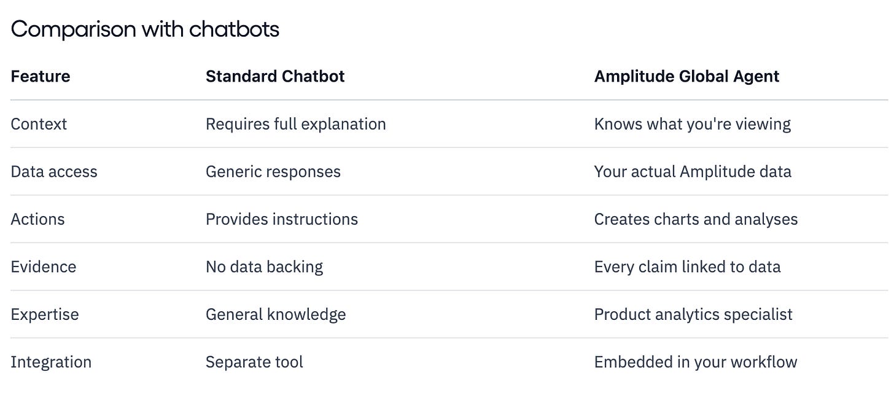Click the "Every claim linked to data" cell

(687, 266)
